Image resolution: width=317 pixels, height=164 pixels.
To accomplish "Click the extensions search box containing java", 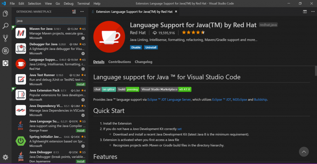I will coord(50,21).
